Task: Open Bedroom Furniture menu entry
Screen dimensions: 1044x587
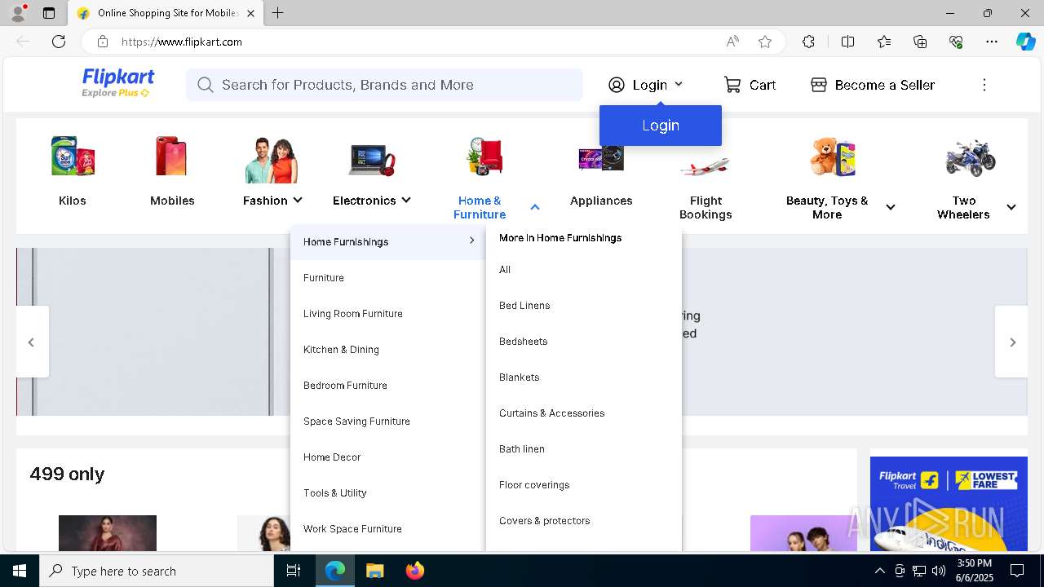Action: coord(388,386)
